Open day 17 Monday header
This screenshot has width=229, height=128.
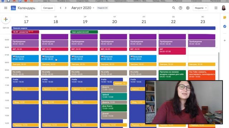point(26,22)
